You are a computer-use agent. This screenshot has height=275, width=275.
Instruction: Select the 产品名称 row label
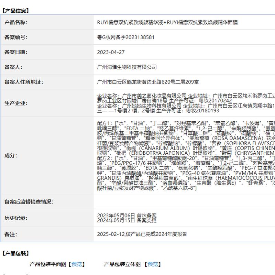coord(16,22)
